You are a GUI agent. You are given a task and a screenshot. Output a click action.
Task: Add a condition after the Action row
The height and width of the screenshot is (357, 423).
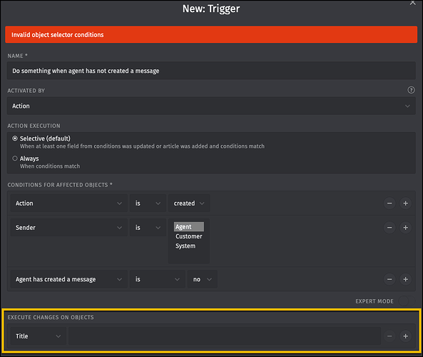tap(405, 203)
